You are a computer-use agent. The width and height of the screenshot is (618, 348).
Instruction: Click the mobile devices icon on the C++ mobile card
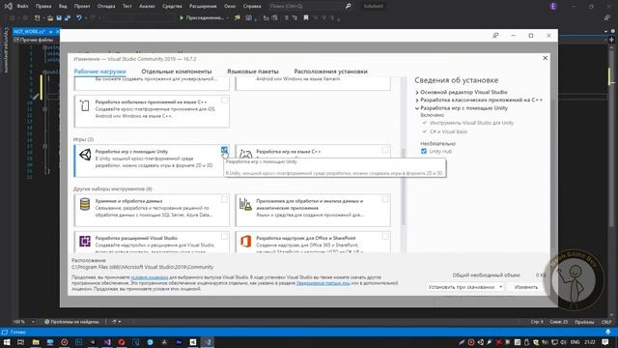pos(85,105)
